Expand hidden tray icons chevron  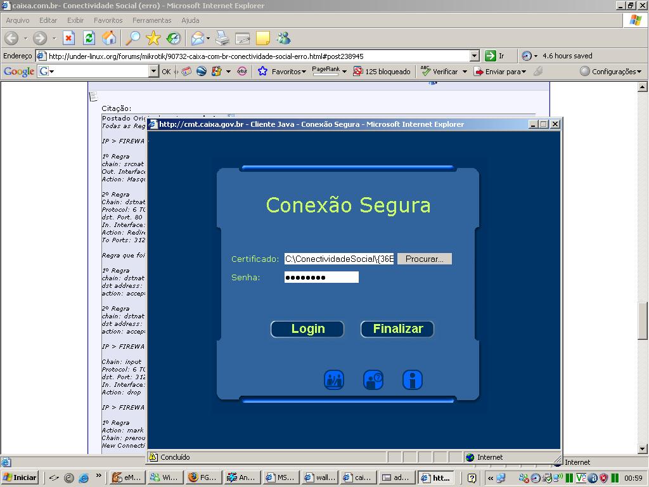click(490, 478)
